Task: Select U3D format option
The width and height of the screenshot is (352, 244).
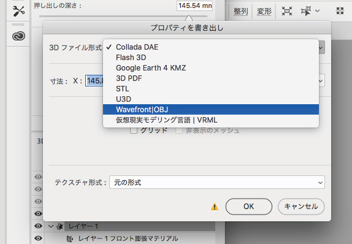Action: (211, 99)
